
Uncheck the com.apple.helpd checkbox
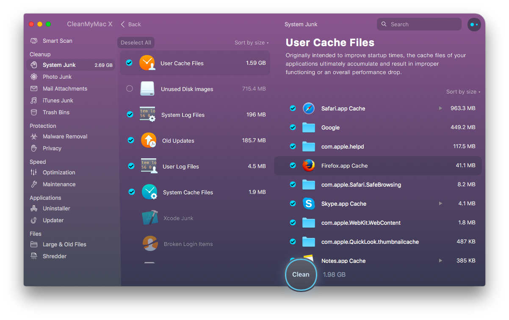tap(293, 146)
